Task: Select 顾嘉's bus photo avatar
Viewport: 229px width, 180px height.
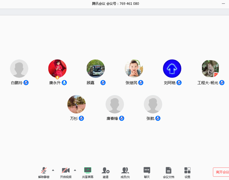Action: click(96, 69)
